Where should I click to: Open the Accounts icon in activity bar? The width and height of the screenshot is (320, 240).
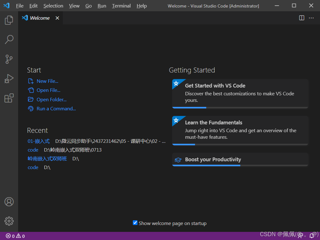(x=9, y=202)
